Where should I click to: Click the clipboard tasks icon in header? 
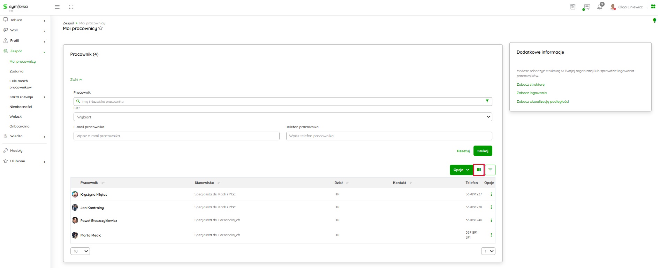coord(573,7)
